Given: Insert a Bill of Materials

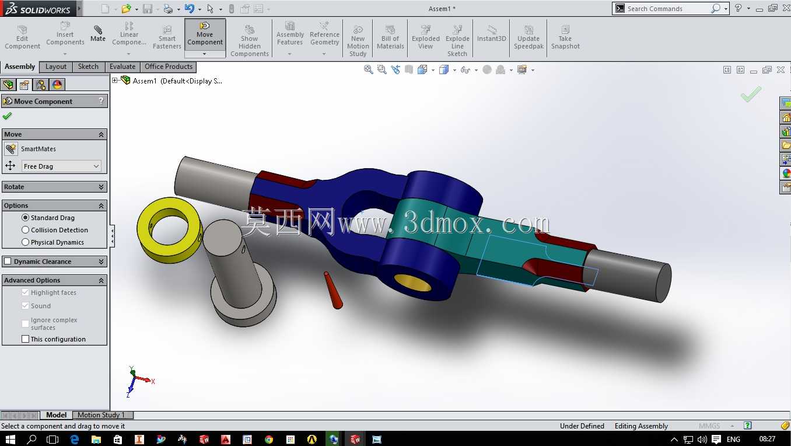Looking at the screenshot, I should point(390,37).
